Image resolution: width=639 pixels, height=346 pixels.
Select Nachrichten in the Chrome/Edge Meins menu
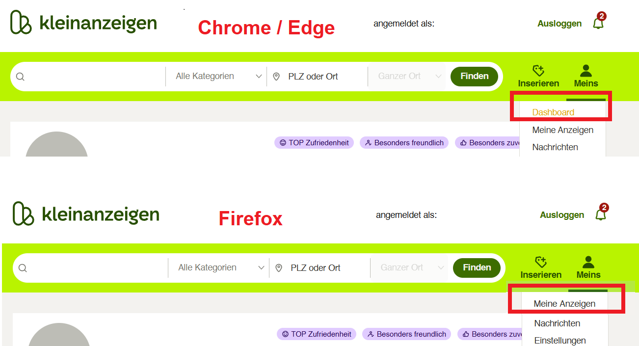click(x=555, y=147)
